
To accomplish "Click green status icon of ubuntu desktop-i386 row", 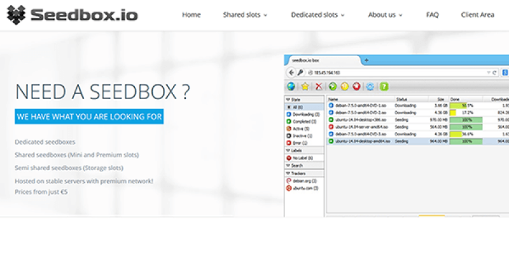I will click(x=331, y=119).
